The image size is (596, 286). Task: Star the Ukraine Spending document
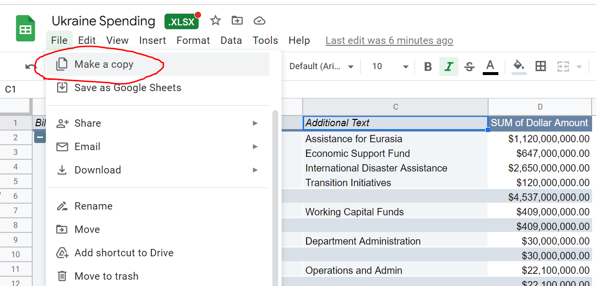click(215, 20)
